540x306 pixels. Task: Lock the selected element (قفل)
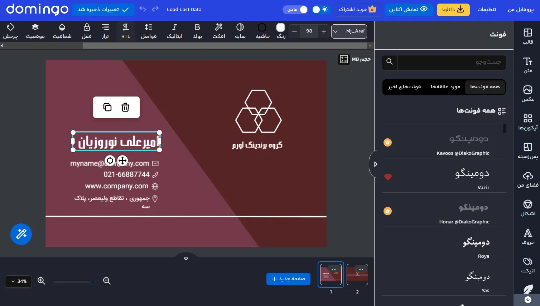87,31
